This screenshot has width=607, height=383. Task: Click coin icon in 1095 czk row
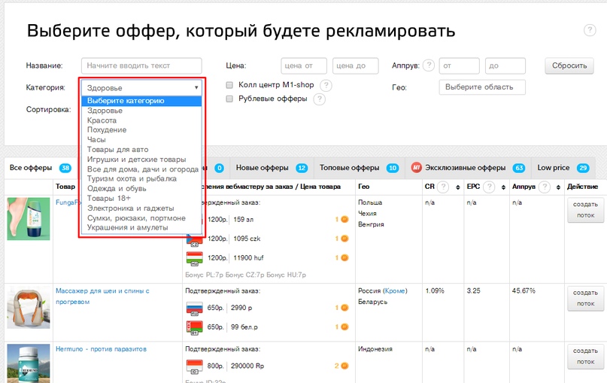[344, 239]
